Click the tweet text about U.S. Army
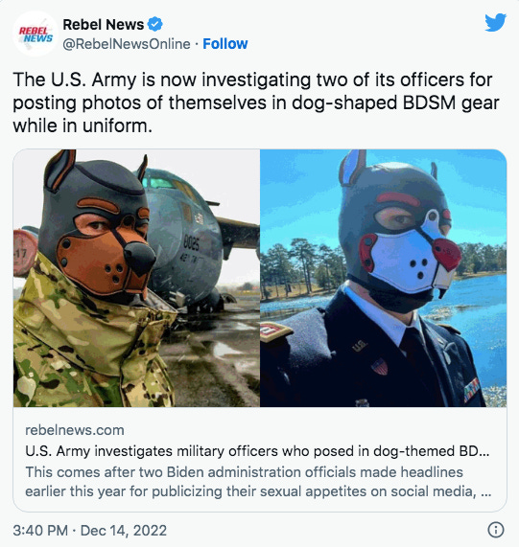The height and width of the screenshot is (547, 519). pyautogui.click(x=256, y=103)
